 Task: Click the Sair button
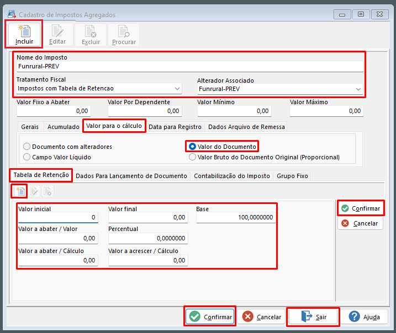click(313, 316)
